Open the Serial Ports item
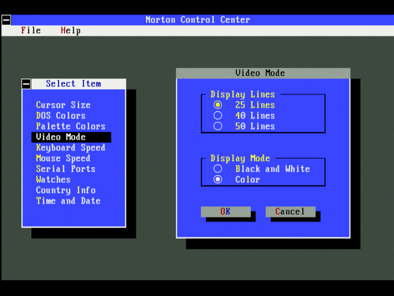The height and width of the screenshot is (296, 394). pos(66,169)
